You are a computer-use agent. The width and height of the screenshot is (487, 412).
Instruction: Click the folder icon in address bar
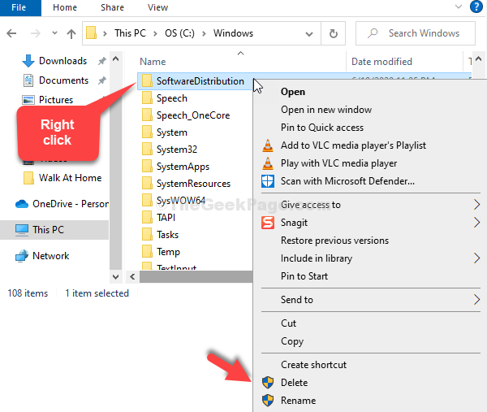91,33
